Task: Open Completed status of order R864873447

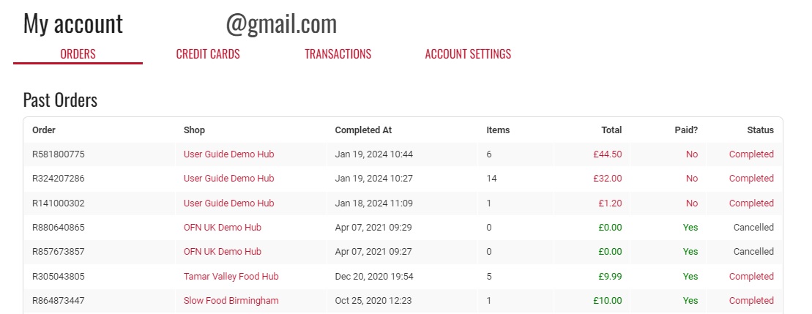Action: coord(750,301)
